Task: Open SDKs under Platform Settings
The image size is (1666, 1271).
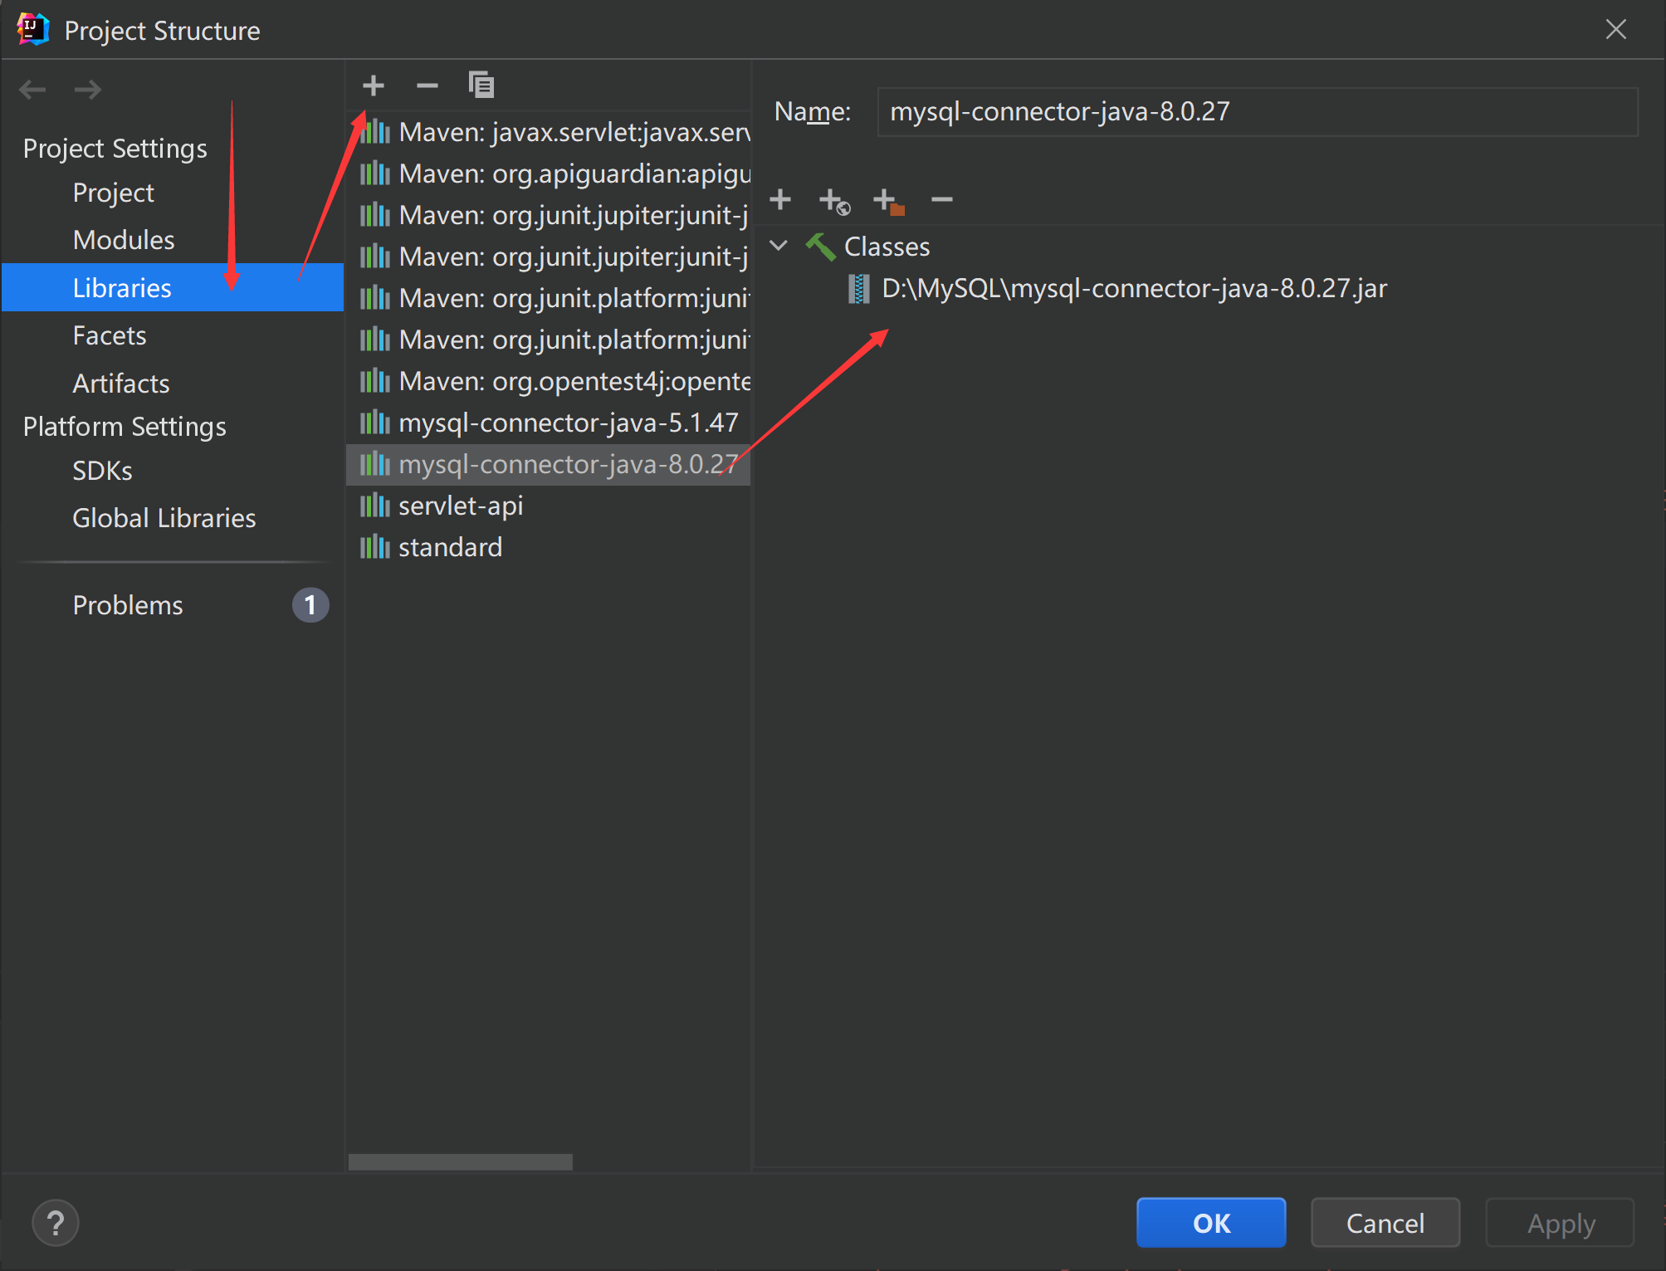Action: [102, 471]
